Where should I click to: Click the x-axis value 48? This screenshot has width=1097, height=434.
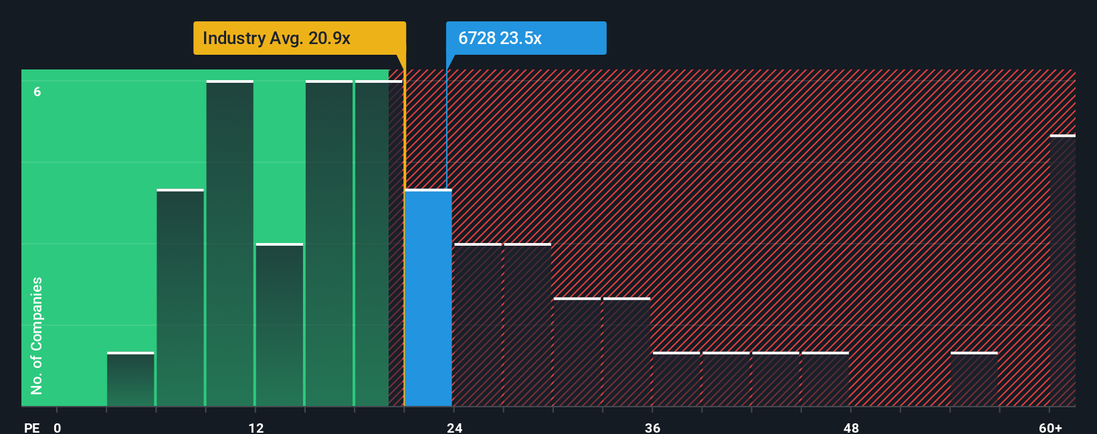tap(852, 427)
